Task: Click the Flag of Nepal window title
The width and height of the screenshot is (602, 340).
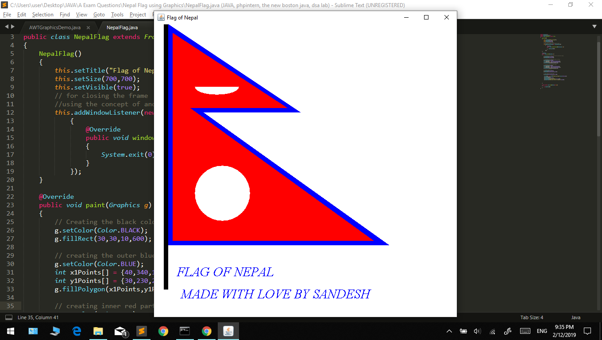Action: [182, 18]
